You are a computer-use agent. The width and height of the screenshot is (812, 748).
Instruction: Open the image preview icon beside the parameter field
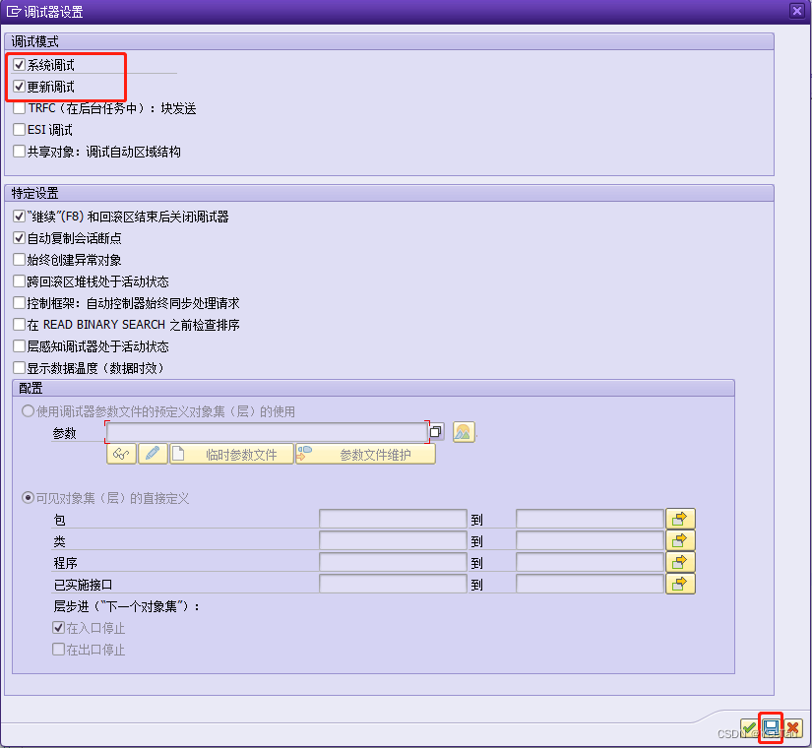(463, 431)
